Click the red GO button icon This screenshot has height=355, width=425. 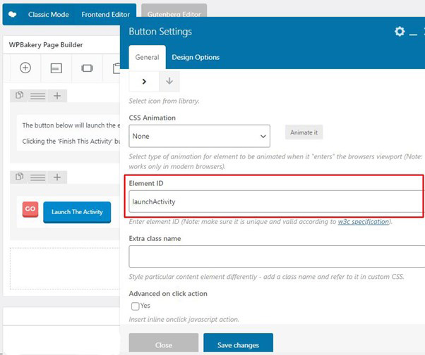(x=30, y=209)
